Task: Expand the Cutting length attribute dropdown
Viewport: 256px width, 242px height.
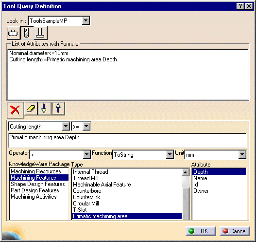Action: [66, 126]
